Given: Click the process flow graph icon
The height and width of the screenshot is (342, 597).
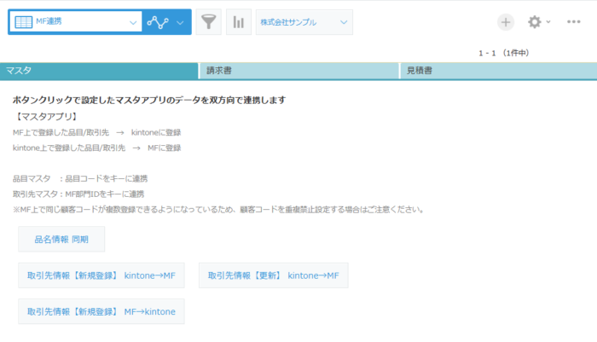Looking at the screenshot, I should point(158,22).
